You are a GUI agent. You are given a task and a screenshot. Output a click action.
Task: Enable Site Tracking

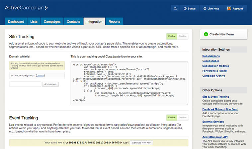coord(172,36)
